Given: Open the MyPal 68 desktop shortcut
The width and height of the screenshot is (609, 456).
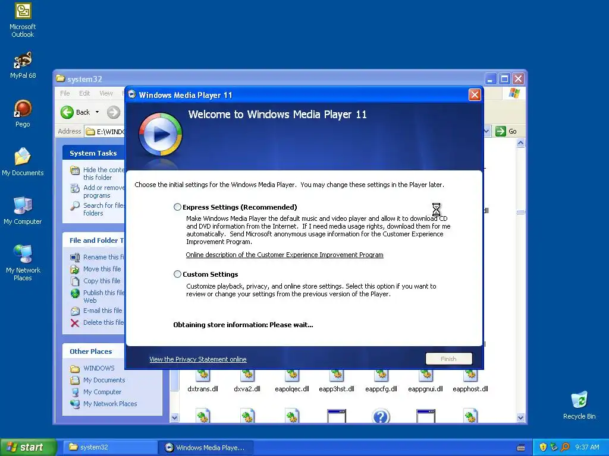Looking at the screenshot, I should point(23,65).
